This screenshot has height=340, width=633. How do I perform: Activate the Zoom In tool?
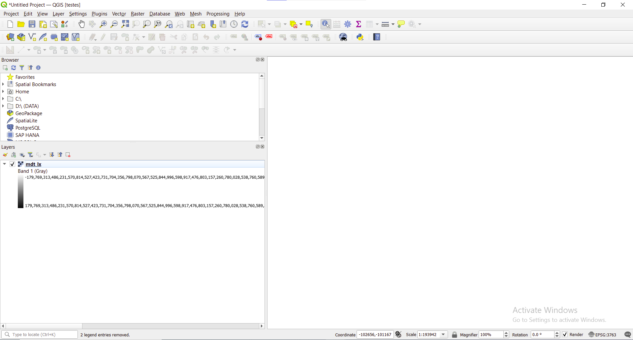click(103, 24)
